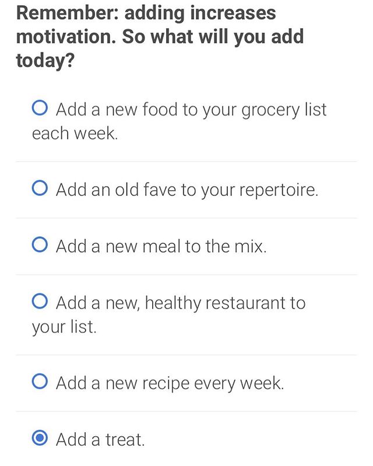Tap the 'Add a new meal to the mix' text
This screenshot has width=373, height=466.
[x=161, y=246]
